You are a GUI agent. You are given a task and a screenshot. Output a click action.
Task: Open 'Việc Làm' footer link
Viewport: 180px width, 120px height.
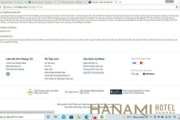coord(49,69)
